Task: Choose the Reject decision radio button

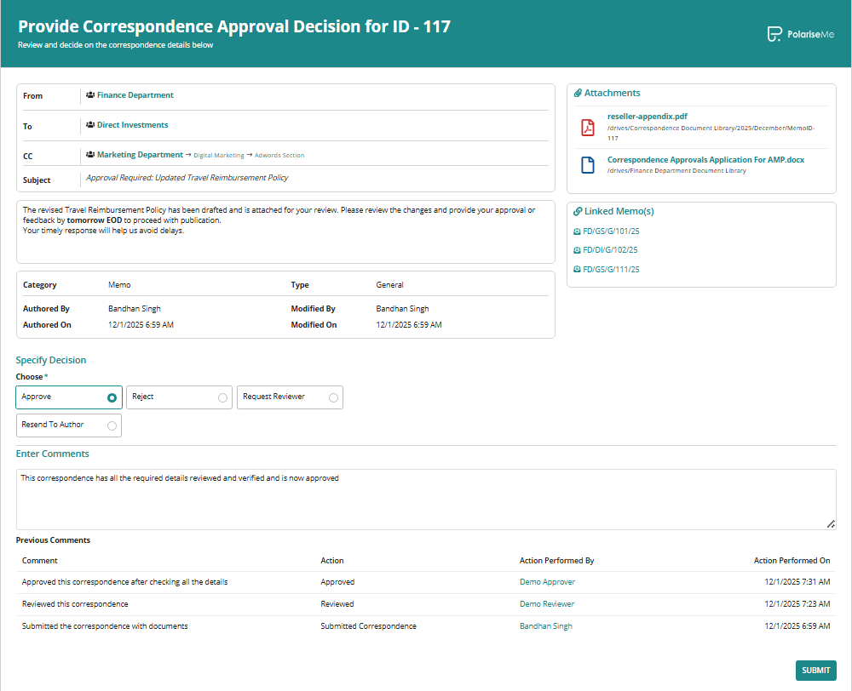Action: pos(222,397)
